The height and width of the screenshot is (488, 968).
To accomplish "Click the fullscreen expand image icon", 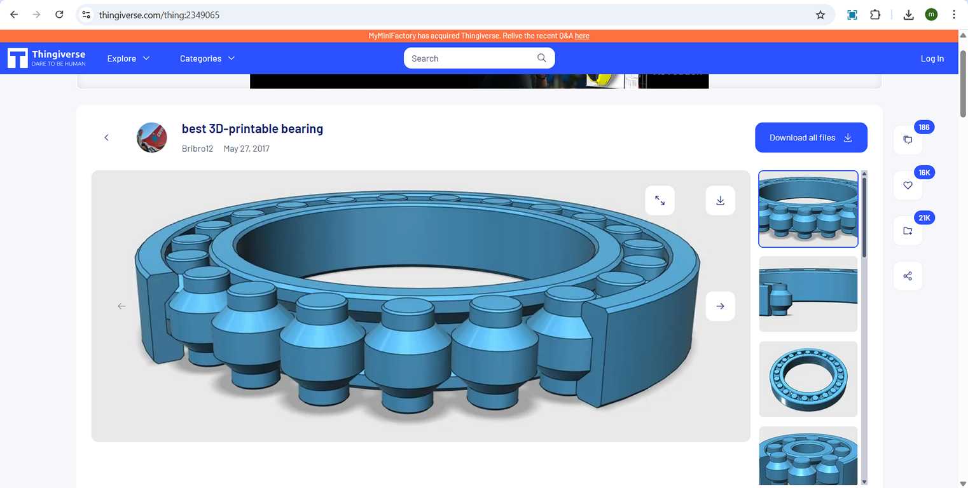I will point(660,201).
